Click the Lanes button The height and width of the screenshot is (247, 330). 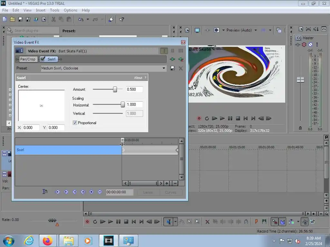point(148,192)
